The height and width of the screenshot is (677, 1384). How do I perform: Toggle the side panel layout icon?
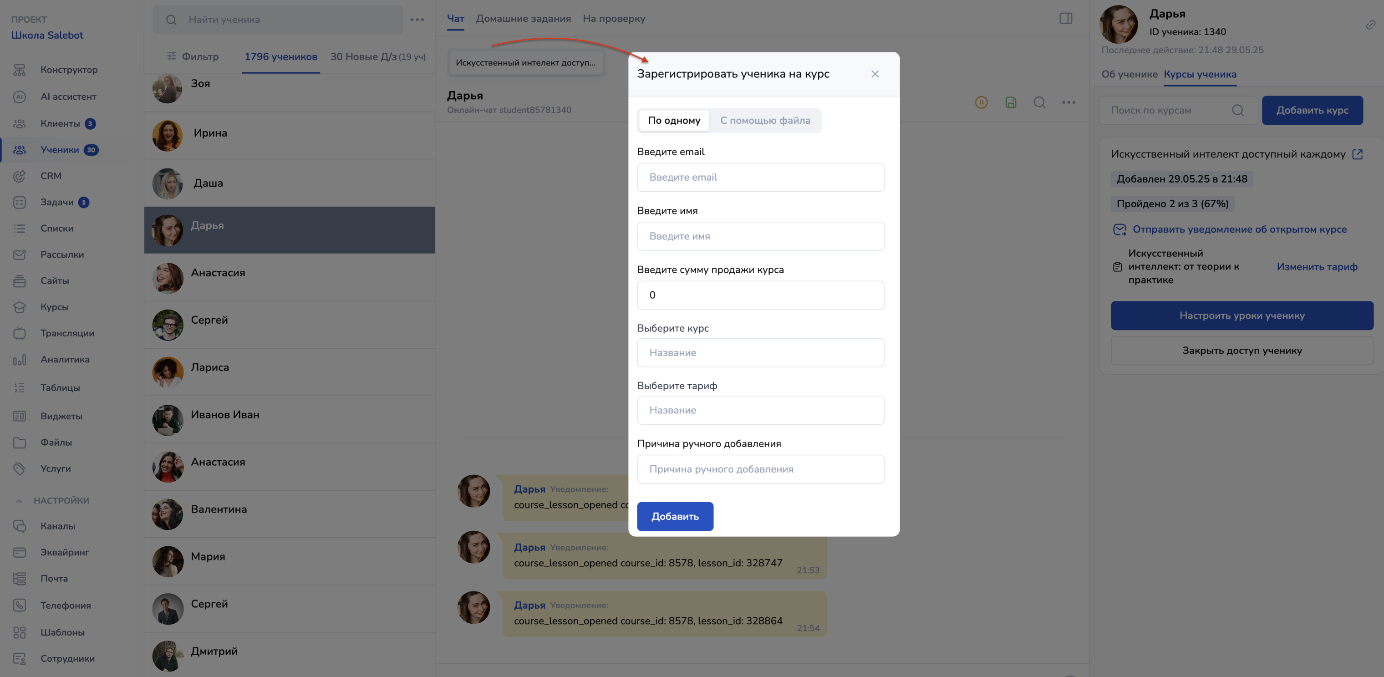[1065, 18]
